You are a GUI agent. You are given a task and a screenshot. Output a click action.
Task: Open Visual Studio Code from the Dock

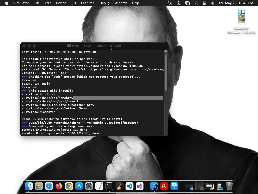[x=130, y=186]
